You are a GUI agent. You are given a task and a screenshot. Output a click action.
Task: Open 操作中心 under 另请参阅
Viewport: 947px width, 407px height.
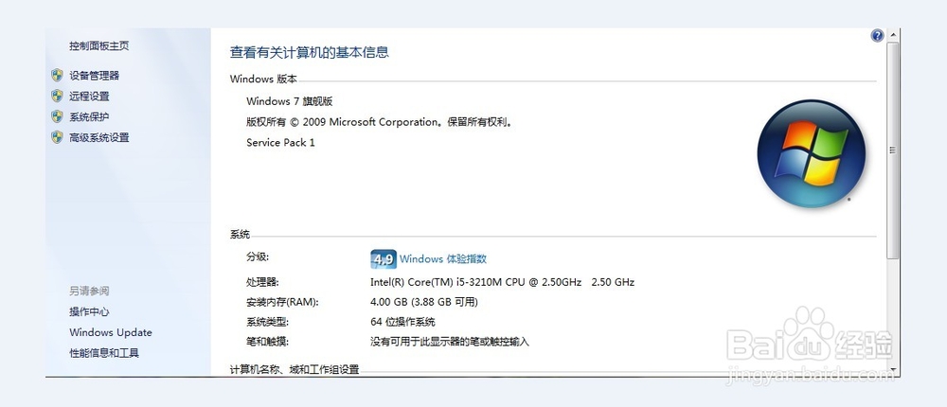[89, 311]
